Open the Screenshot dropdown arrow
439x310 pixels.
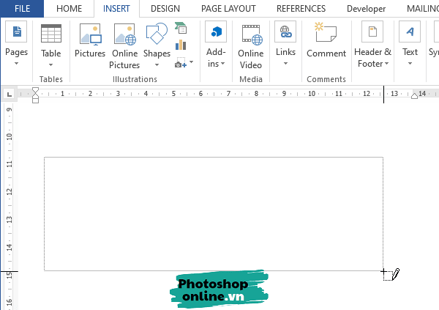(x=192, y=62)
